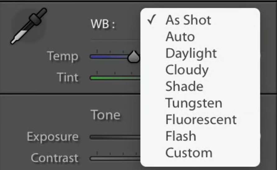Pick Custom white balance option
277x170 pixels.
pyautogui.click(x=189, y=153)
